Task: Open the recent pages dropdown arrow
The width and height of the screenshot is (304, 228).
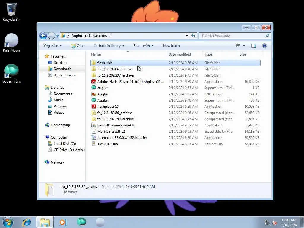Action: [x=57, y=36]
